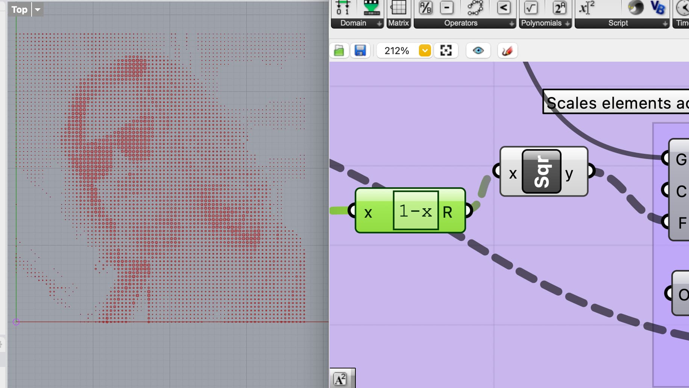Save document with blue floppy icon
Viewport: 689px width, 388px height.
360,50
